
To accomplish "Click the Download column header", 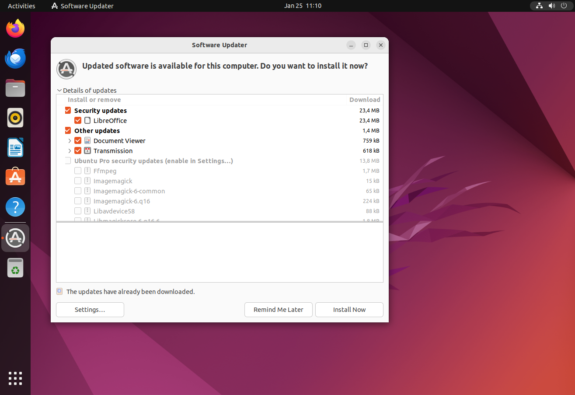I will [365, 100].
